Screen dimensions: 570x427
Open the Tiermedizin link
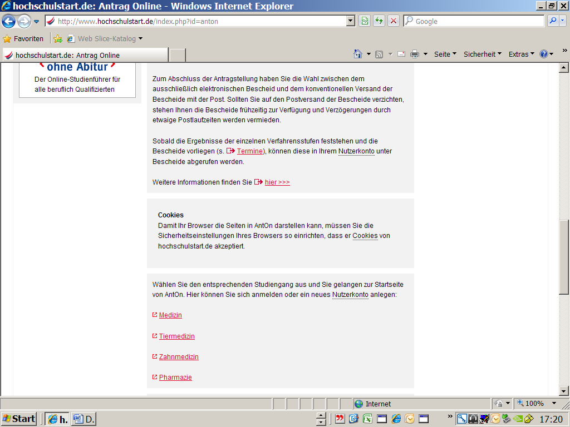176,336
